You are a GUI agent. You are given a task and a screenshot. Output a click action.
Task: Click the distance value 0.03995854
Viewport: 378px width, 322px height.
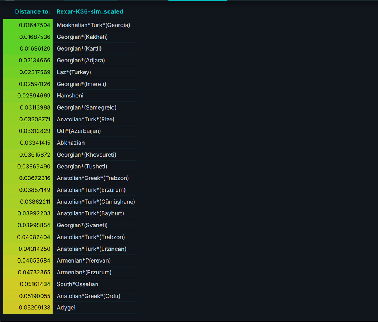coord(34,225)
